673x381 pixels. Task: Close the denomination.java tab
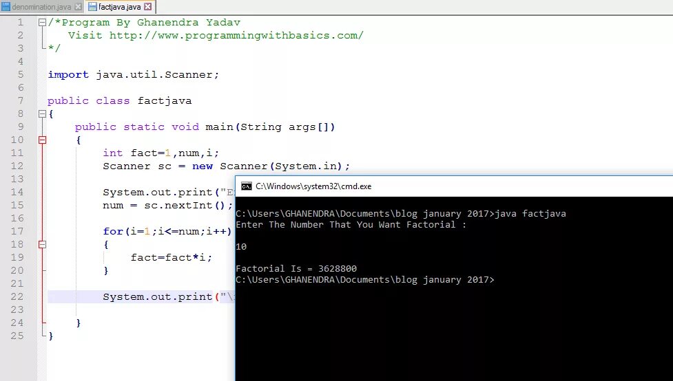(78, 7)
